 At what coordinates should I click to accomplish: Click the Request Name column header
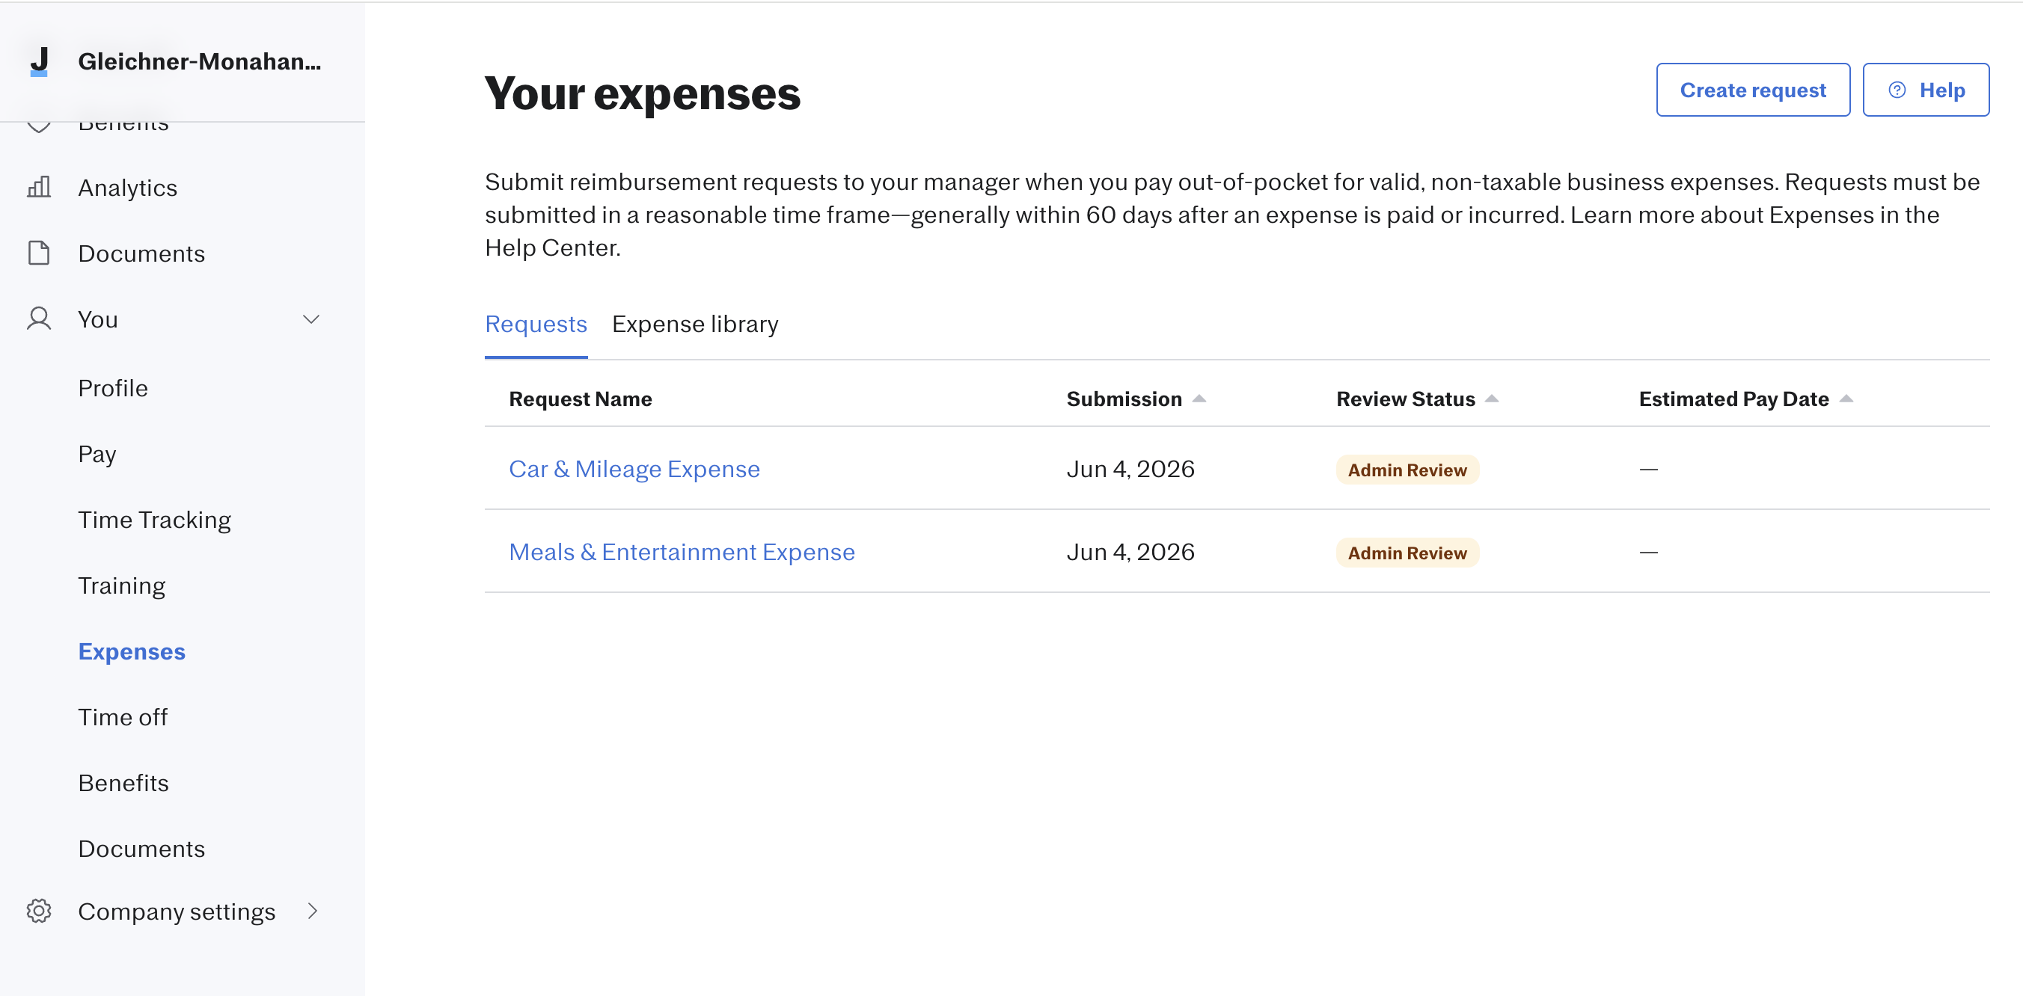coord(581,399)
